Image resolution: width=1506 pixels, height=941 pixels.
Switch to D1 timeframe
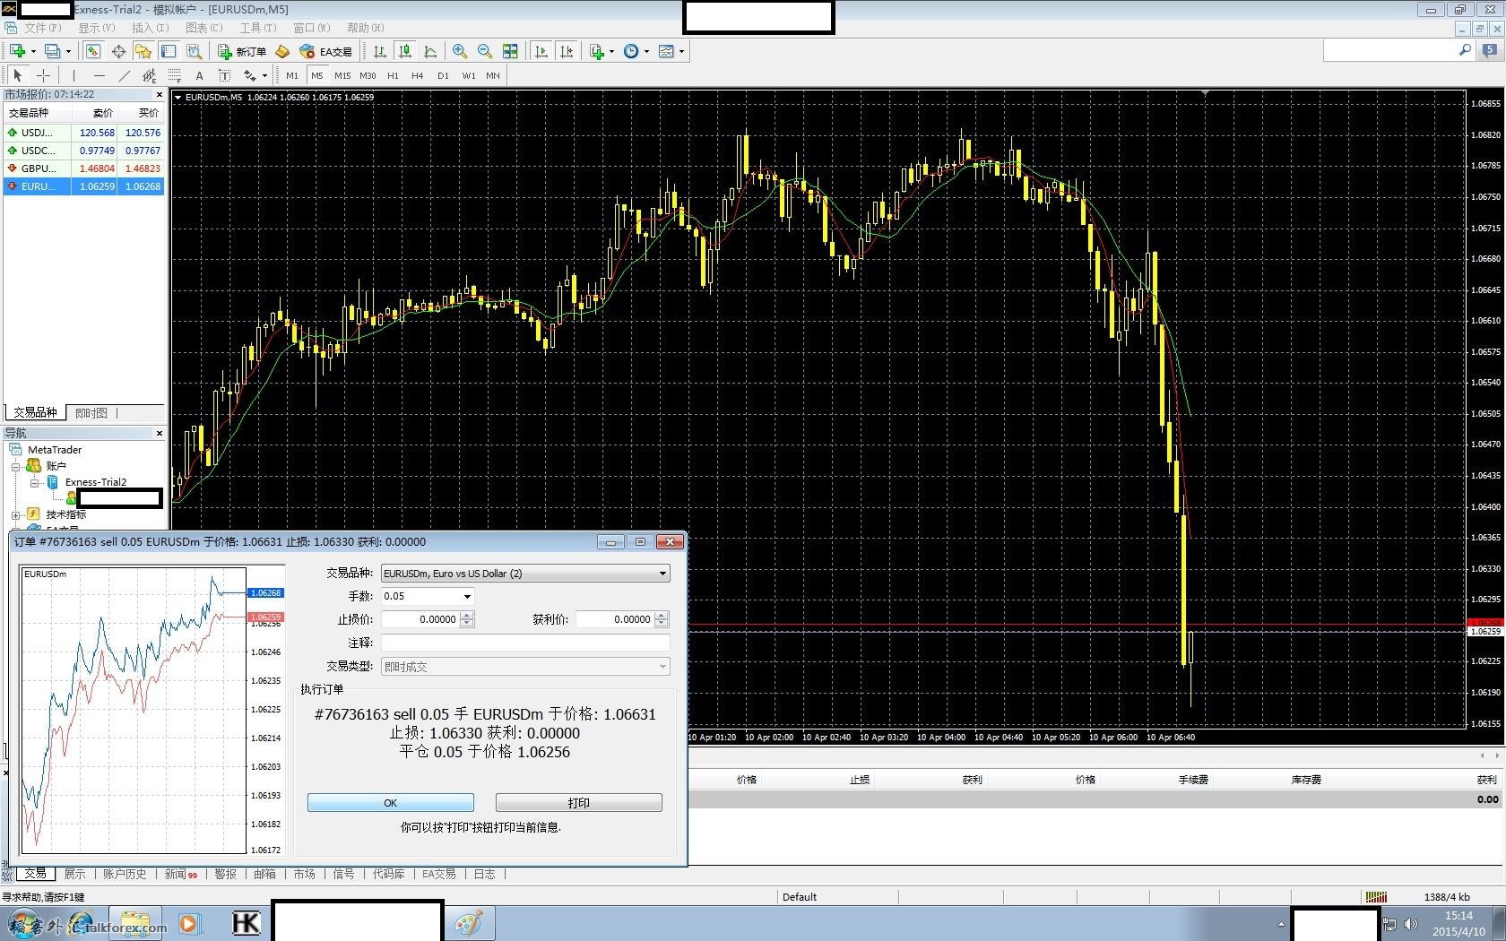443,75
